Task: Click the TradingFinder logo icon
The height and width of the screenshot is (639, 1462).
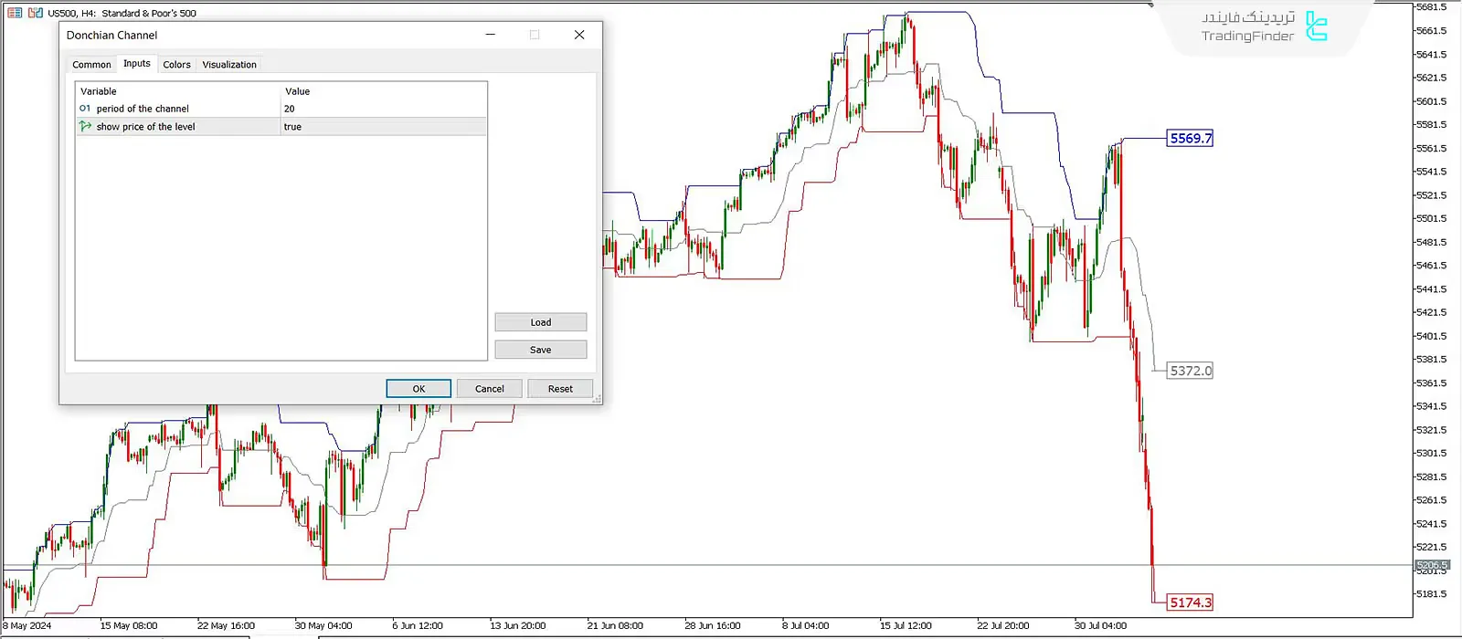Action: (1316, 26)
